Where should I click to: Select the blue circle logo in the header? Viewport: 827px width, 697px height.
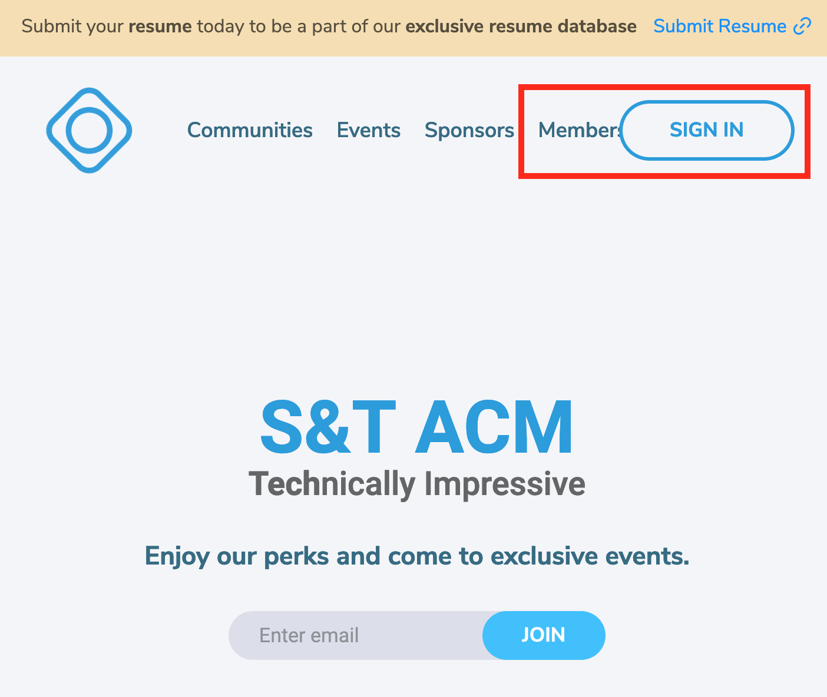pyautogui.click(x=89, y=130)
